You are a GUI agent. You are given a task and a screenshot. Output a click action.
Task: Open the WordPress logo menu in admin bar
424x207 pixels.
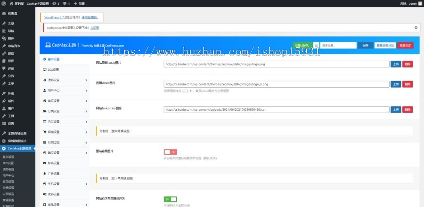3,3
